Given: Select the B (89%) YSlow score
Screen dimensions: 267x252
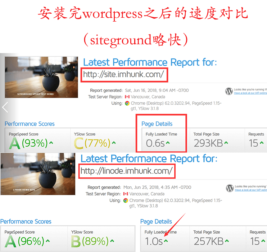Looking at the screenshot, I should (90, 241).
